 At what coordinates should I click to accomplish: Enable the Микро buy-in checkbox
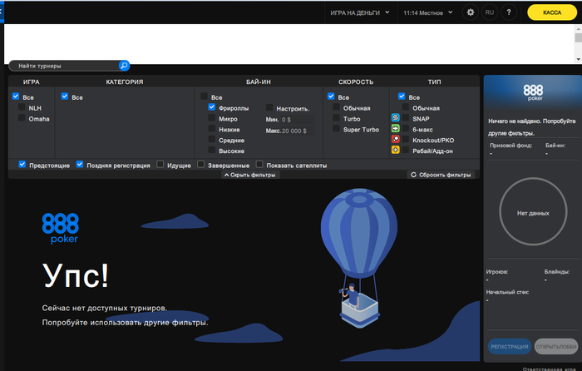211,118
